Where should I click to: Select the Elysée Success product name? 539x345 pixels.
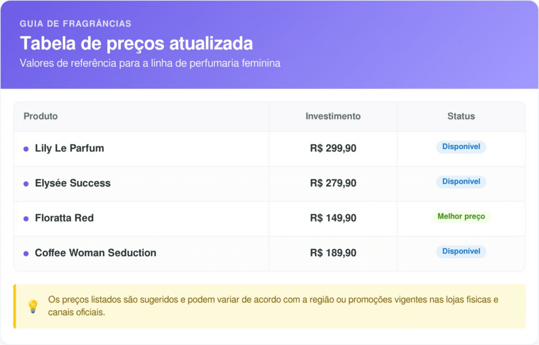pyautogui.click(x=73, y=183)
